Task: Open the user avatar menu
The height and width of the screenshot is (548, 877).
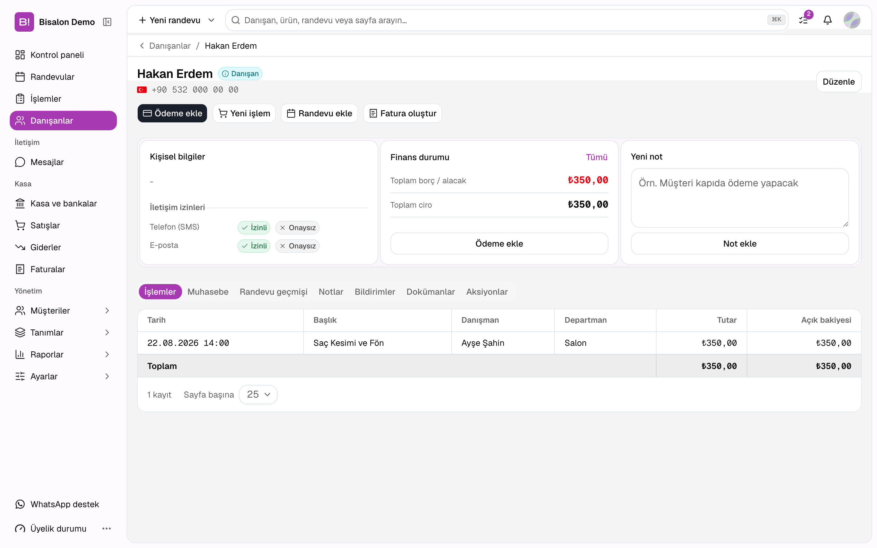Action: click(x=852, y=20)
